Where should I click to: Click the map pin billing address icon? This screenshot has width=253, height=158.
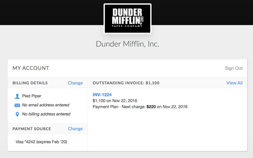[17, 114]
